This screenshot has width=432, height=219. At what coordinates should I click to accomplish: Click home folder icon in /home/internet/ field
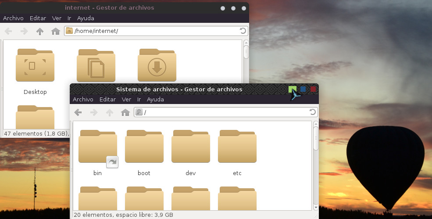(x=69, y=31)
